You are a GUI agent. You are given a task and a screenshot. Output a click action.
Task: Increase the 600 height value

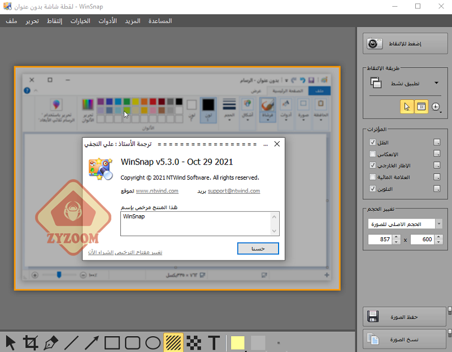coord(438,237)
